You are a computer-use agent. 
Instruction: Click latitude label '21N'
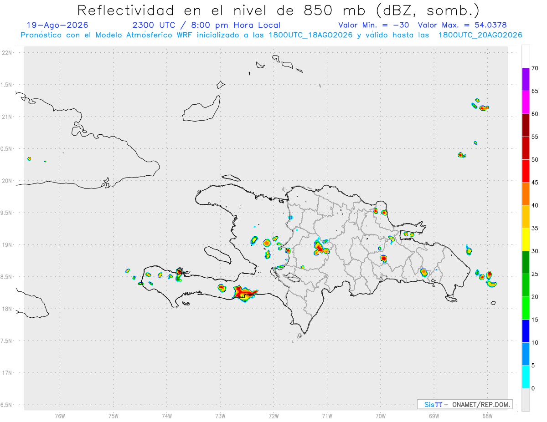[x=8, y=117]
